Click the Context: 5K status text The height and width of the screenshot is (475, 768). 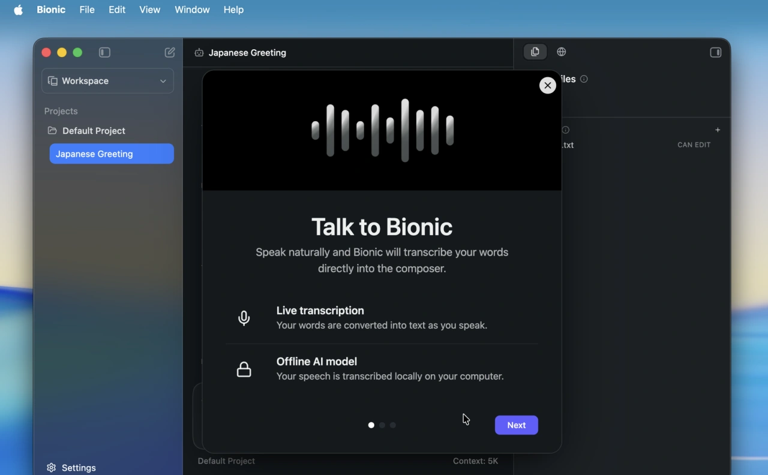[476, 461]
